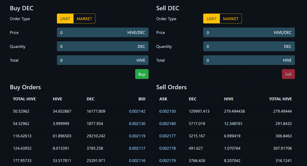Viewport: 307px width, 166px height.
Task: Select LIMIT order type for Sell DEC
Action: pos(211,19)
